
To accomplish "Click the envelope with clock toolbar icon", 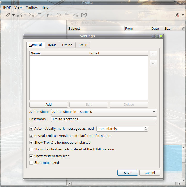I will [x=75, y=15].
